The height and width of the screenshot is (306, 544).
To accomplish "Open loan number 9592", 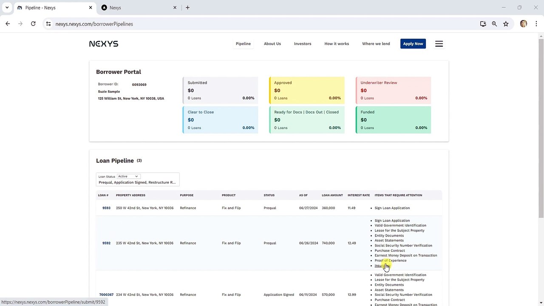I will coord(106,243).
